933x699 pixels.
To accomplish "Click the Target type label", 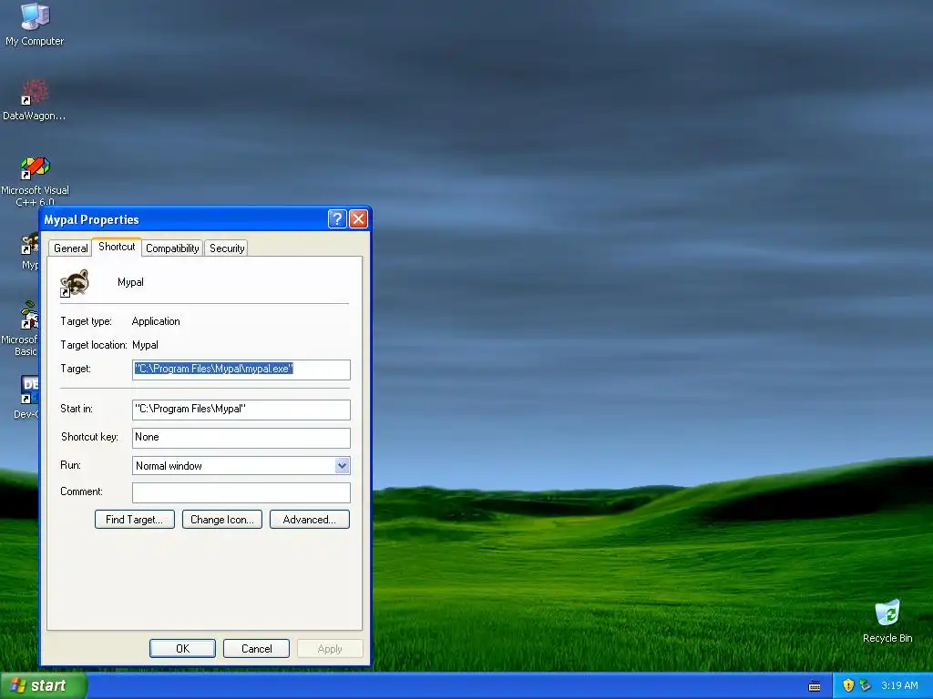I will point(87,321).
